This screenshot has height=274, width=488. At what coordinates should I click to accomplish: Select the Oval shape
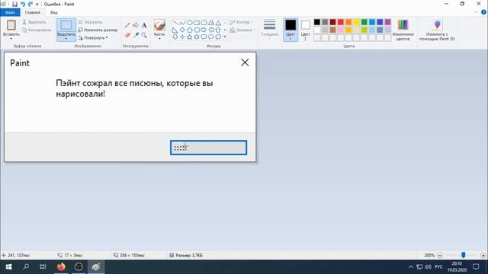click(x=189, y=23)
